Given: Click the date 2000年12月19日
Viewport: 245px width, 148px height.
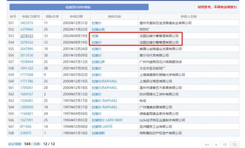Looking at the screenshot, I should click(x=75, y=81).
